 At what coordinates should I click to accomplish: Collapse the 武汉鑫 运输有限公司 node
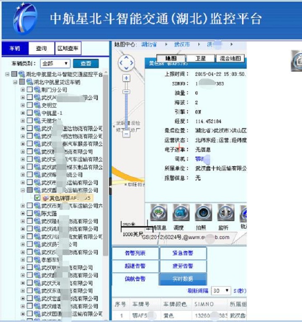coord(23,191)
